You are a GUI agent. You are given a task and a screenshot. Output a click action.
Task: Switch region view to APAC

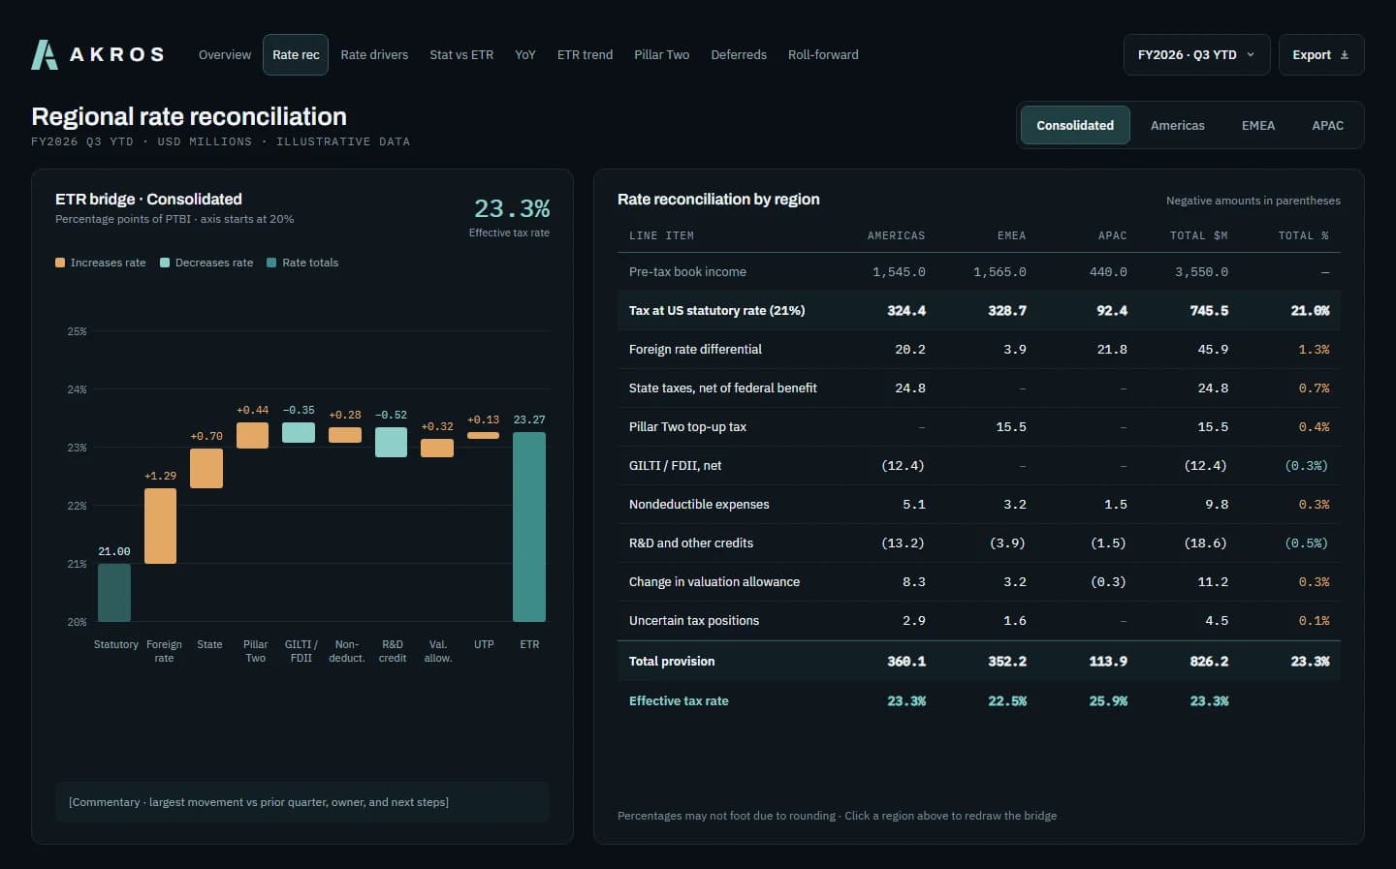(1327, 125)
